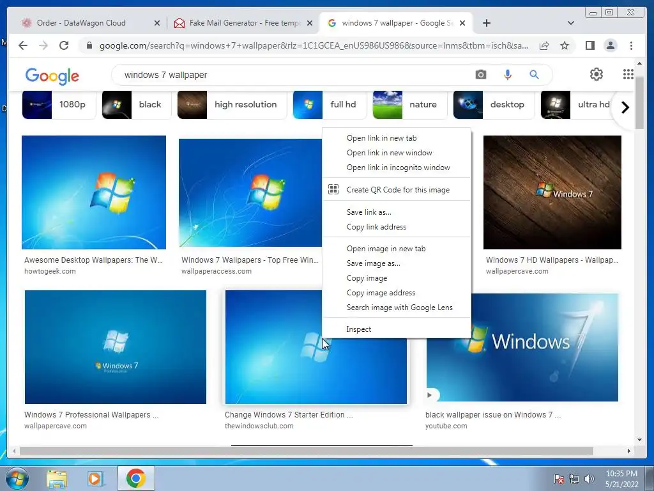Share this page via the share icon

pos(544,45)
